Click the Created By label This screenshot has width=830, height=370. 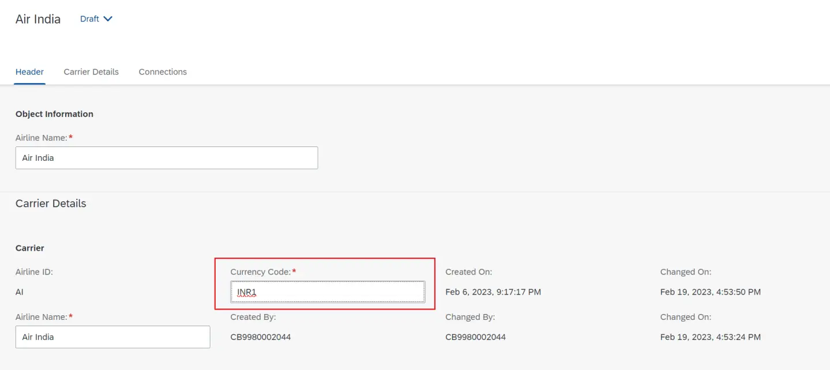(x=253, y=316)
